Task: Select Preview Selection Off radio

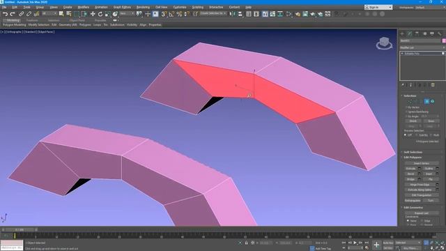Action: 406,135
